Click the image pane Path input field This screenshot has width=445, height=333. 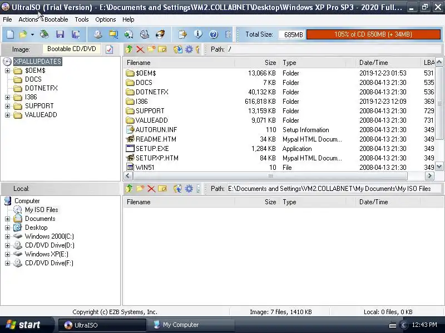(x=334, y=49)
